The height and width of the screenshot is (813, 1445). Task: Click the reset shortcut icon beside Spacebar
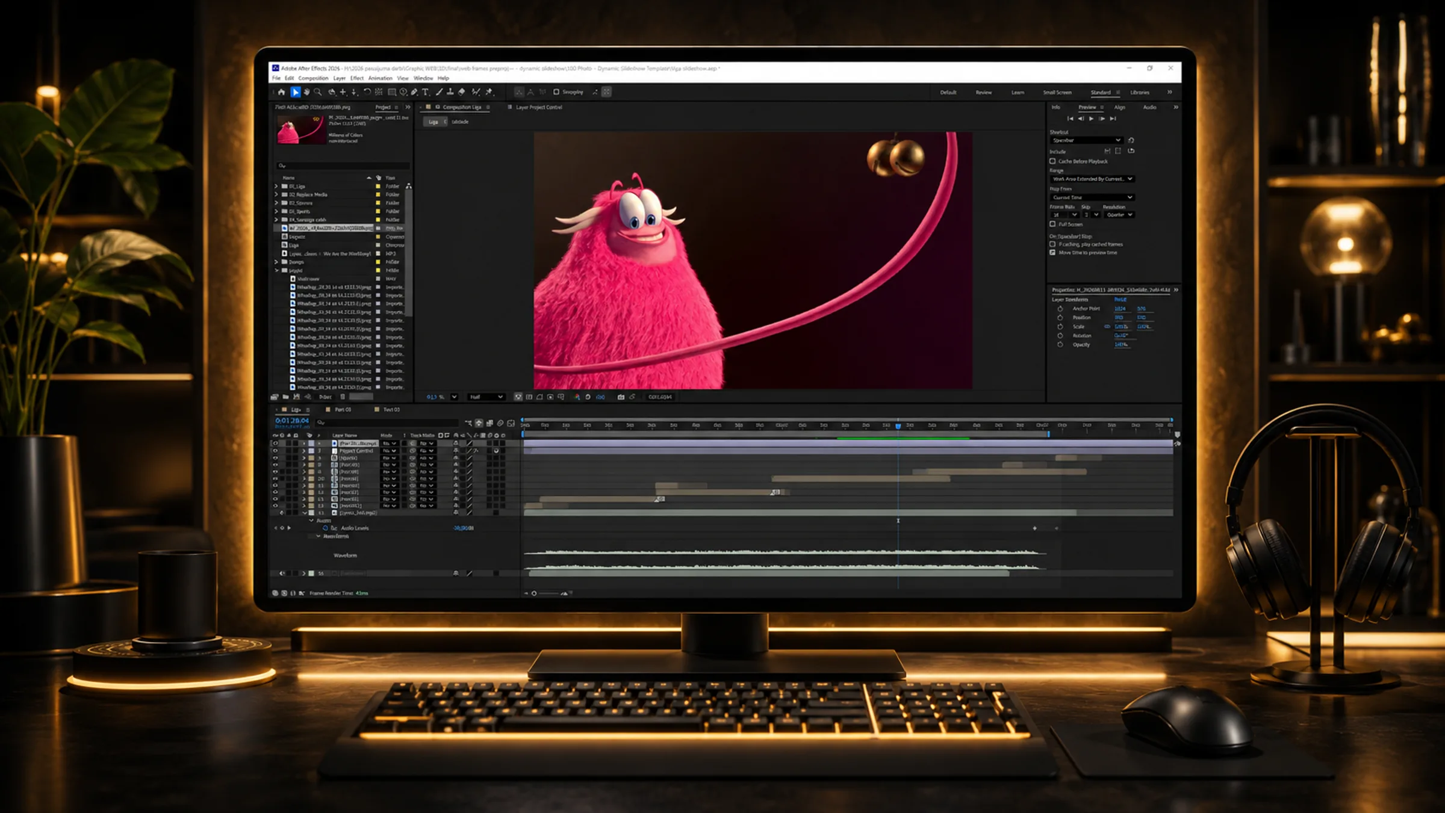coord(1131,140)
